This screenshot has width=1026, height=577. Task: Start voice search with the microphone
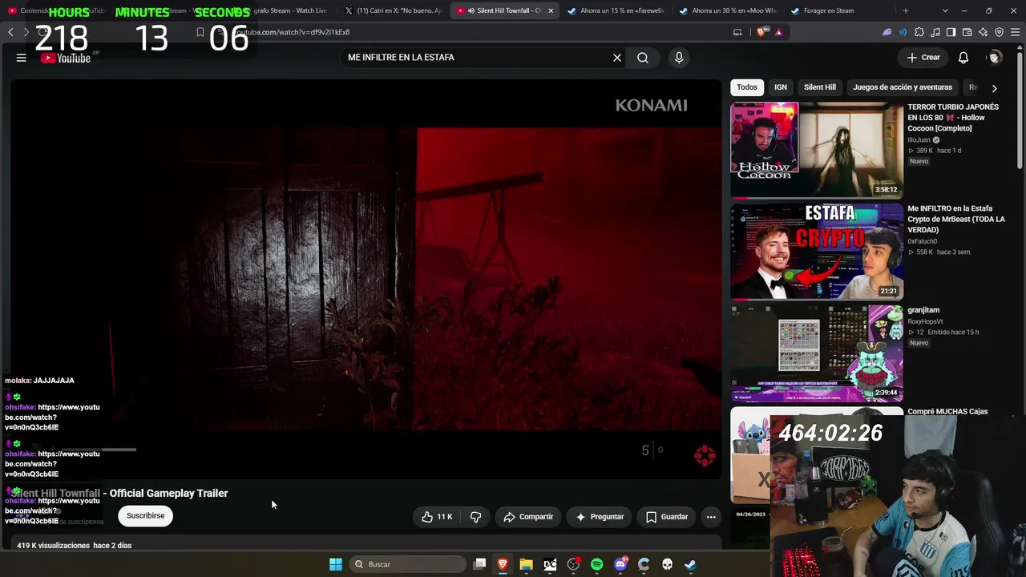coord(679,58)
